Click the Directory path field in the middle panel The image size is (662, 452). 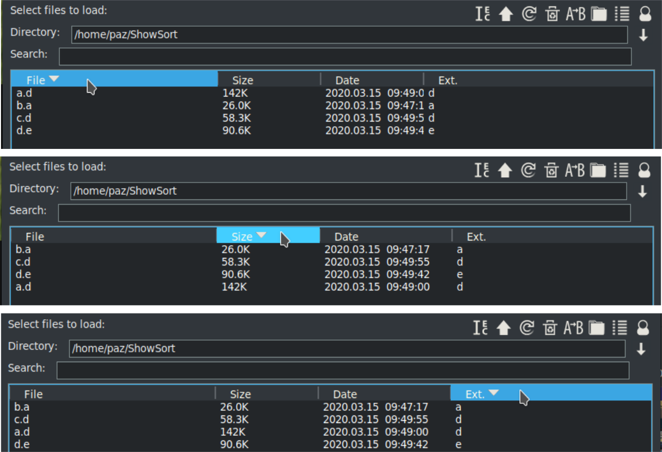348,191
